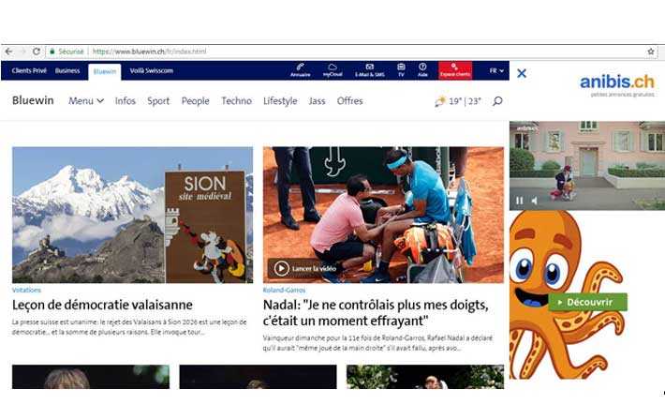This screenshot has height=419, width=665.
Task: Click the Sion 2026 article summary text
Action: tap(129, 327)
